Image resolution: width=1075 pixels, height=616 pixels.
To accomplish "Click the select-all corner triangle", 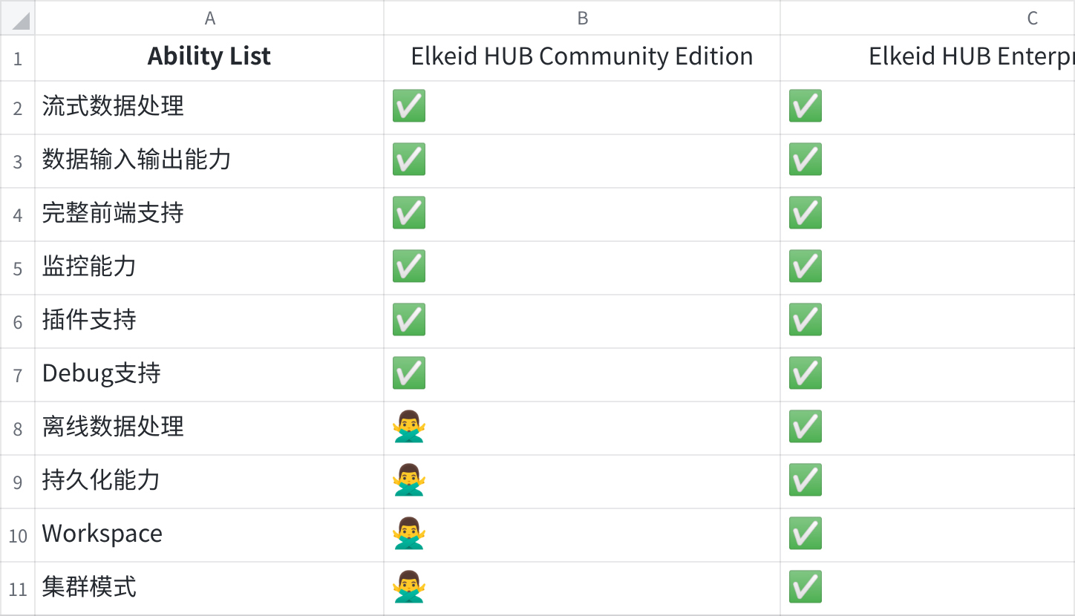I will click(18, 19).
